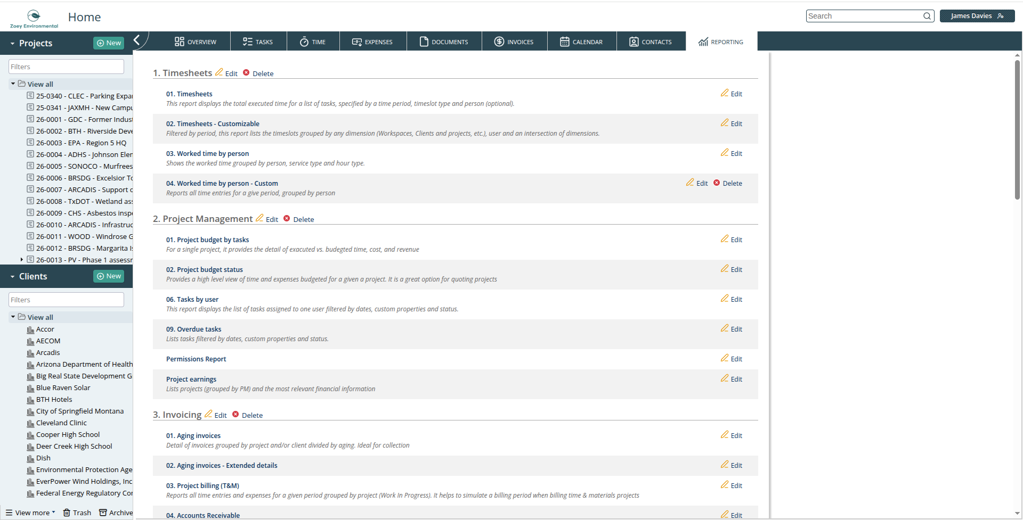1023x520 pixels.
Task: Delete the Timesheets section
Action: coord(258,73)
